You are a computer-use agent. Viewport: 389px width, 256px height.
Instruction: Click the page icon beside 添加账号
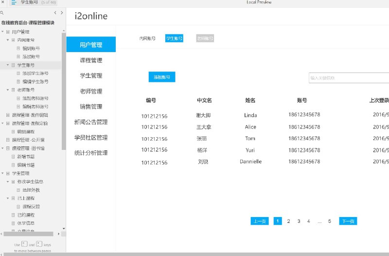18,56
